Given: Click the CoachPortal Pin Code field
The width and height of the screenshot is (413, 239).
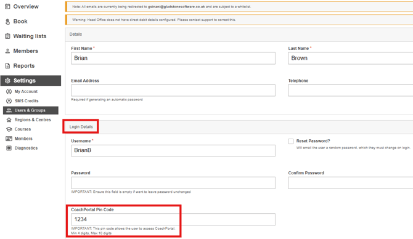Looking at the screenshot, I should 173,219.
